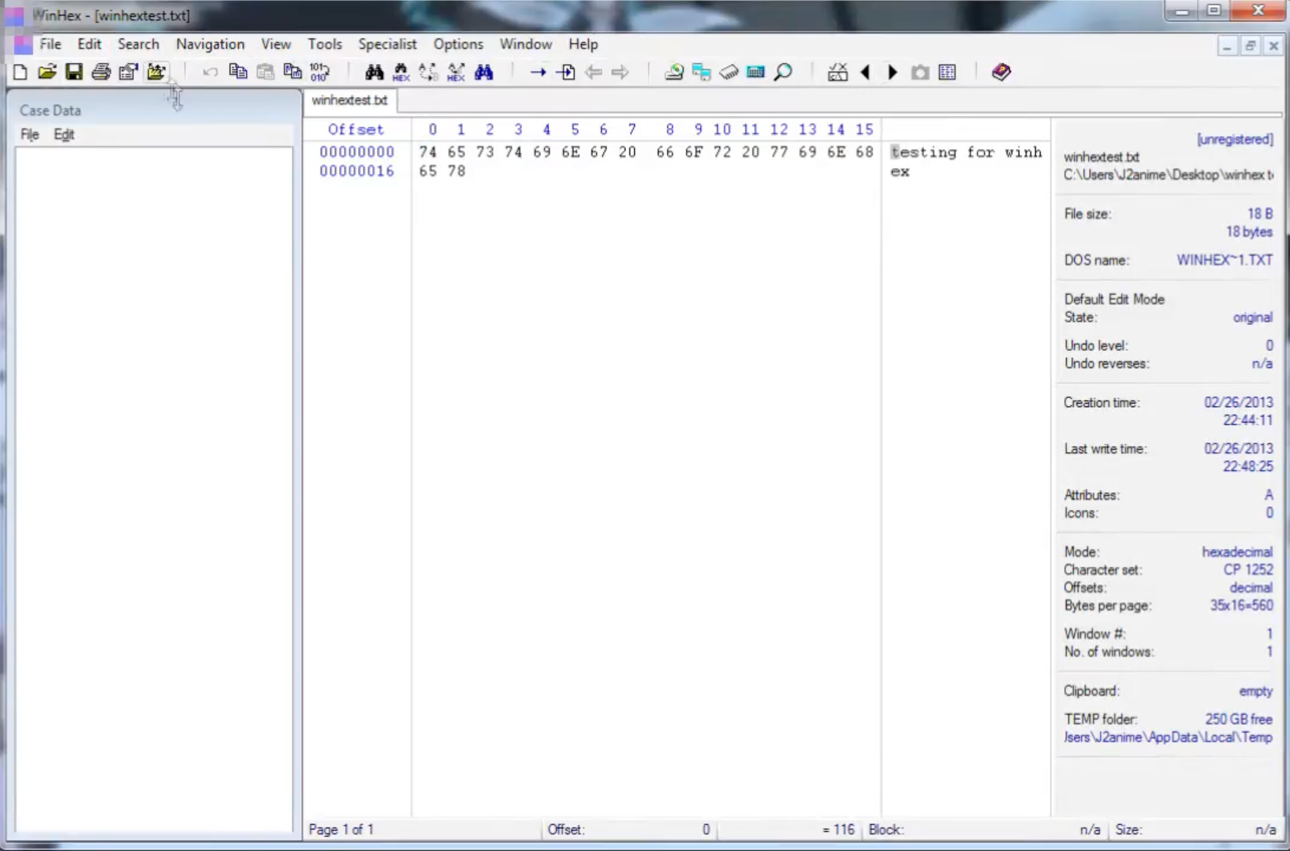Click the Help book icon
The height and width of the screenshot is (851, 1290).
[1001, 73]
